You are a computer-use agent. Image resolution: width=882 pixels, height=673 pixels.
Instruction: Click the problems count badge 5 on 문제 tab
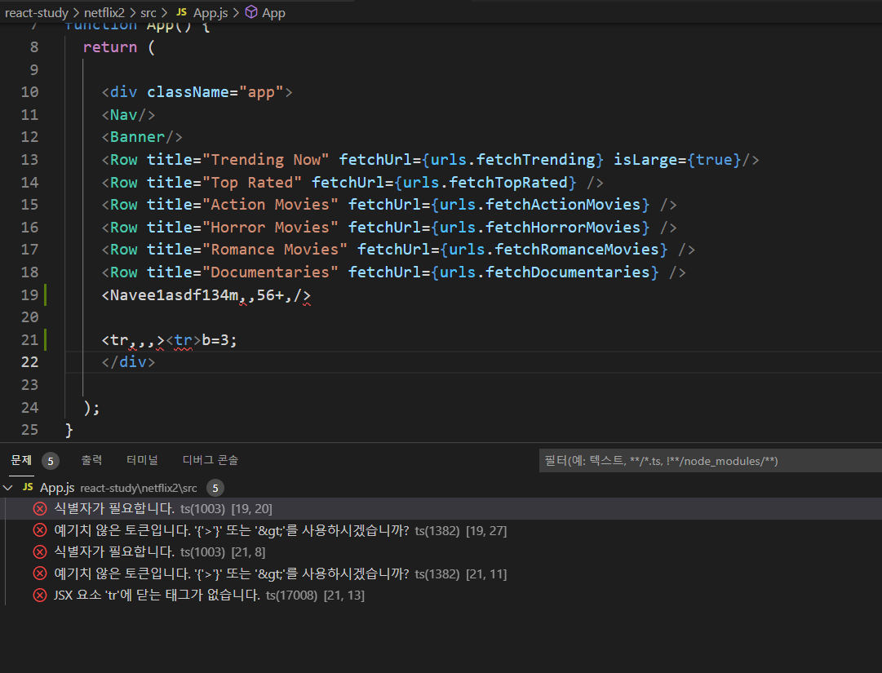click(50, 461)
